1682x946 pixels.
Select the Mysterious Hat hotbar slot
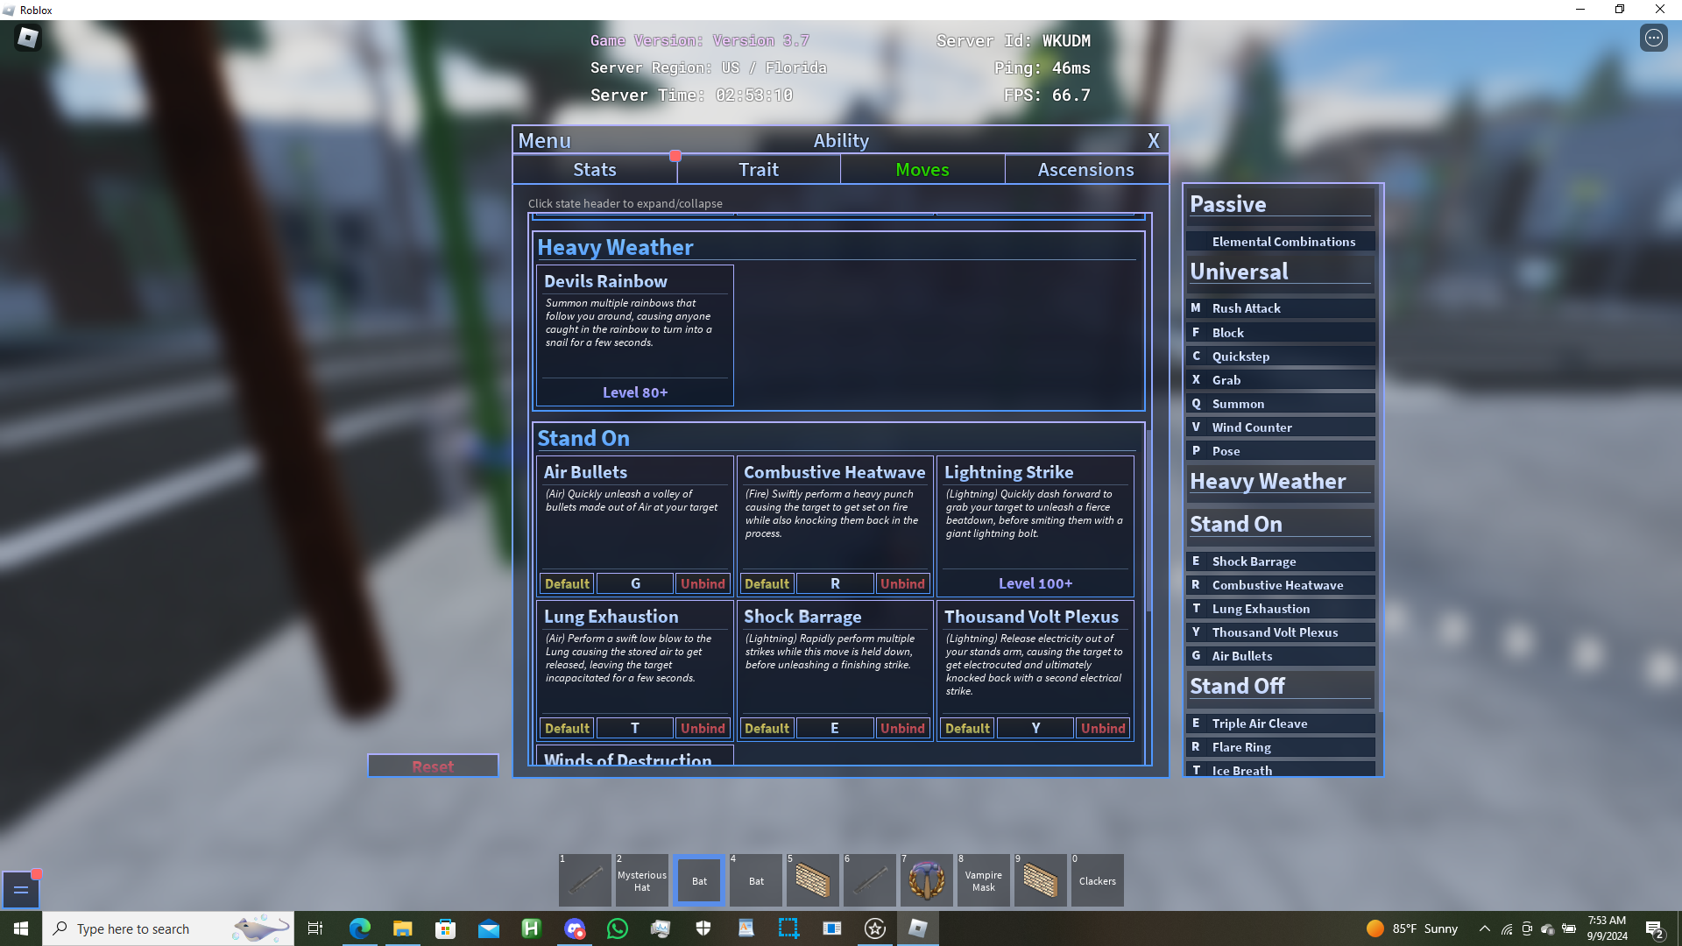click(x=642, y=880)
